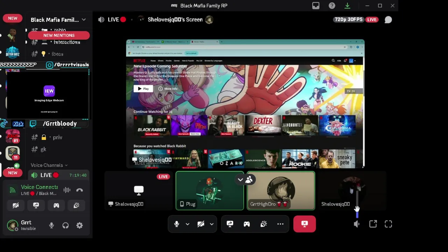Enter full screen stream view
The image size is (448, 252).
[388, 224]
